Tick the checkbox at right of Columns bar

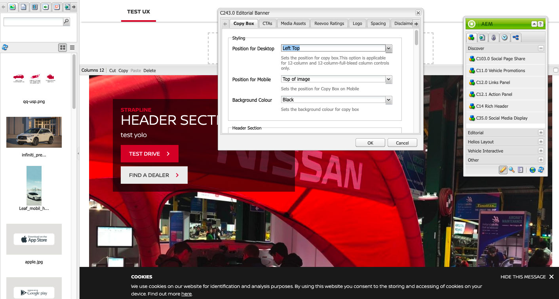555,70
